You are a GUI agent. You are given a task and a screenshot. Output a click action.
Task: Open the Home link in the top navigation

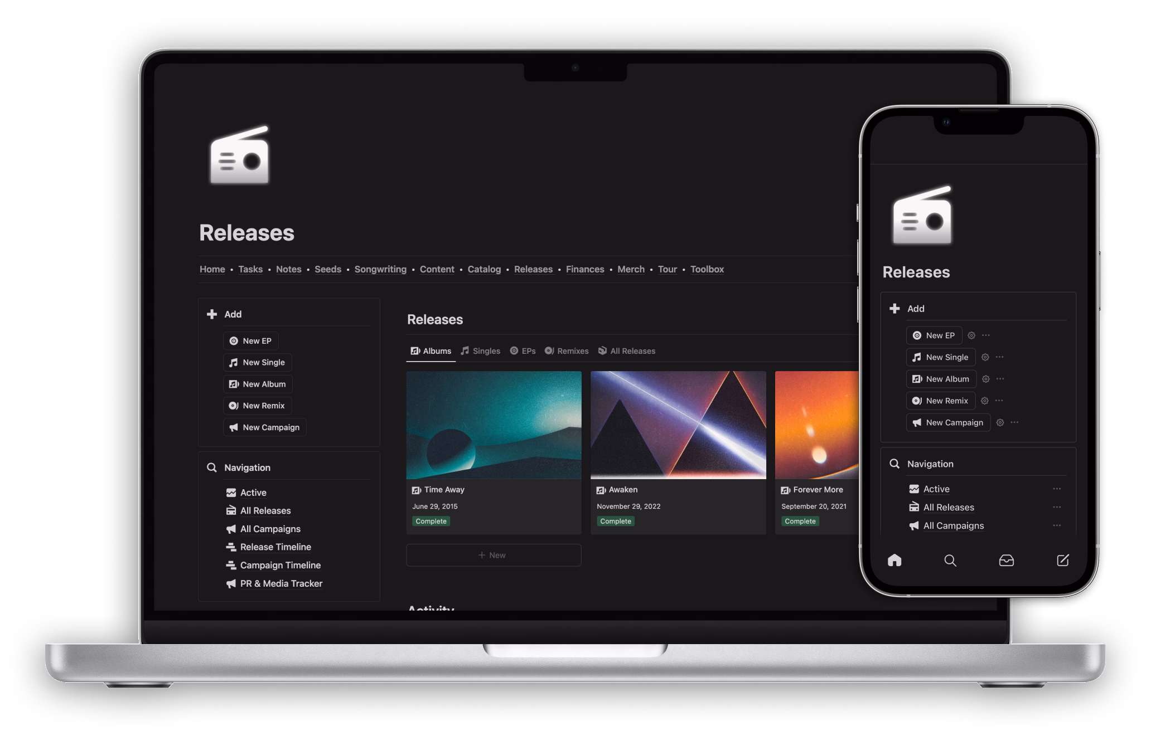(x=212, y=269)
